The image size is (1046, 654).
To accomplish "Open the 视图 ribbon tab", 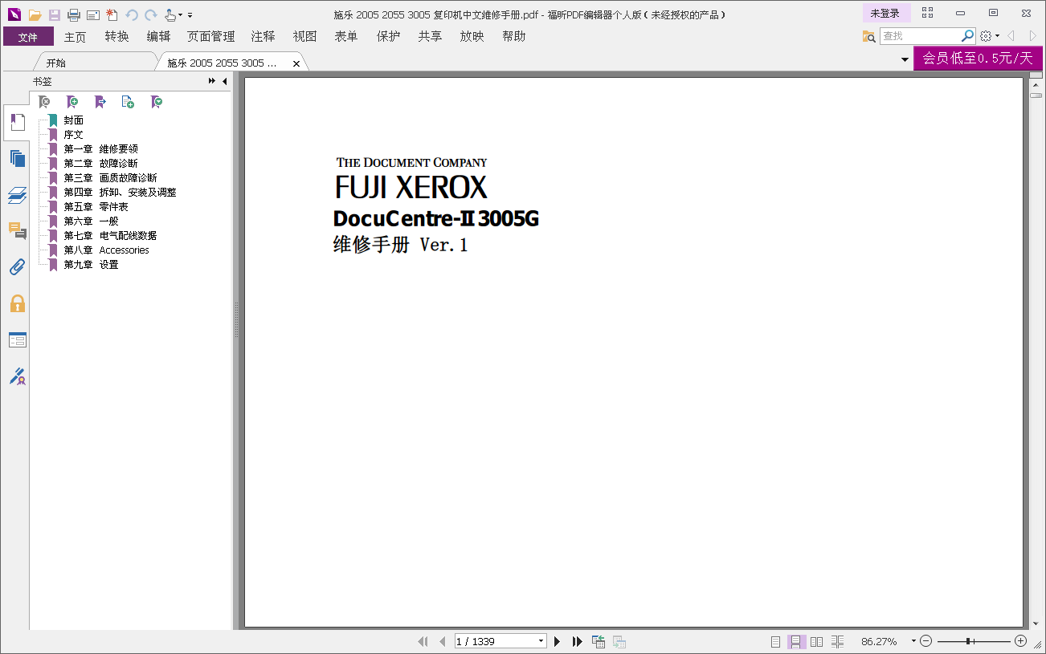I will tap(304, 36).
